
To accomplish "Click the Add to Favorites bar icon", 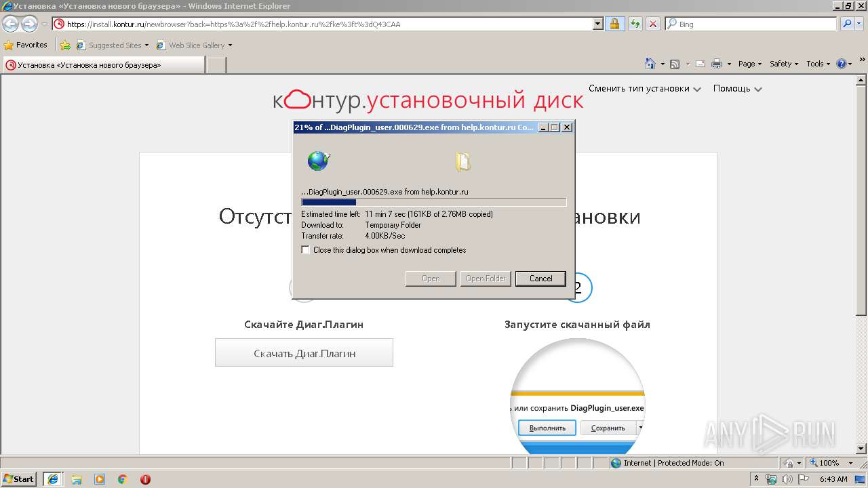I will [64, 45].
